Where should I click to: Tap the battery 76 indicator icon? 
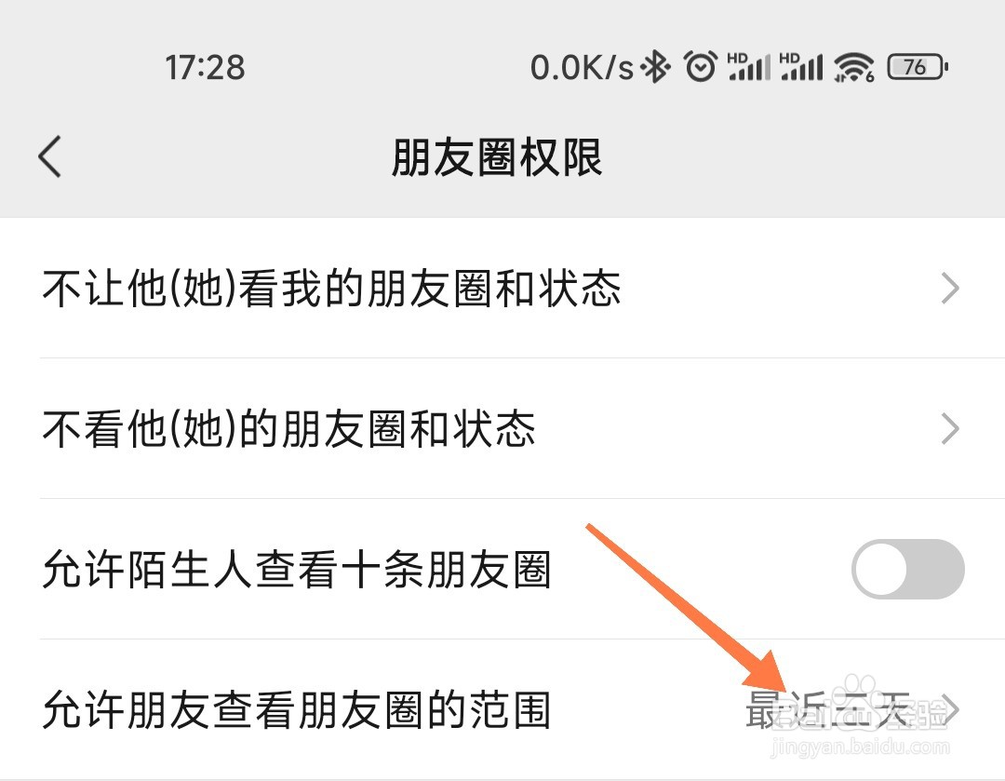click(918, 67)
